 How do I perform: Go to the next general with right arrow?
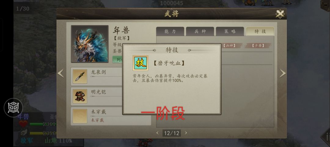(282, 73)
